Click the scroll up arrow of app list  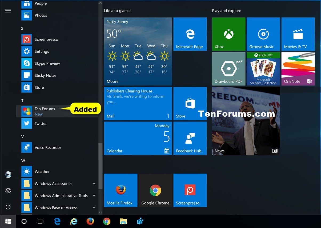click(100, 3)
